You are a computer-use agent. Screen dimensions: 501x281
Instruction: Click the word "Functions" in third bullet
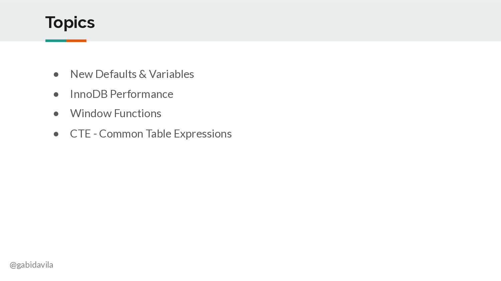coord(138,113)
